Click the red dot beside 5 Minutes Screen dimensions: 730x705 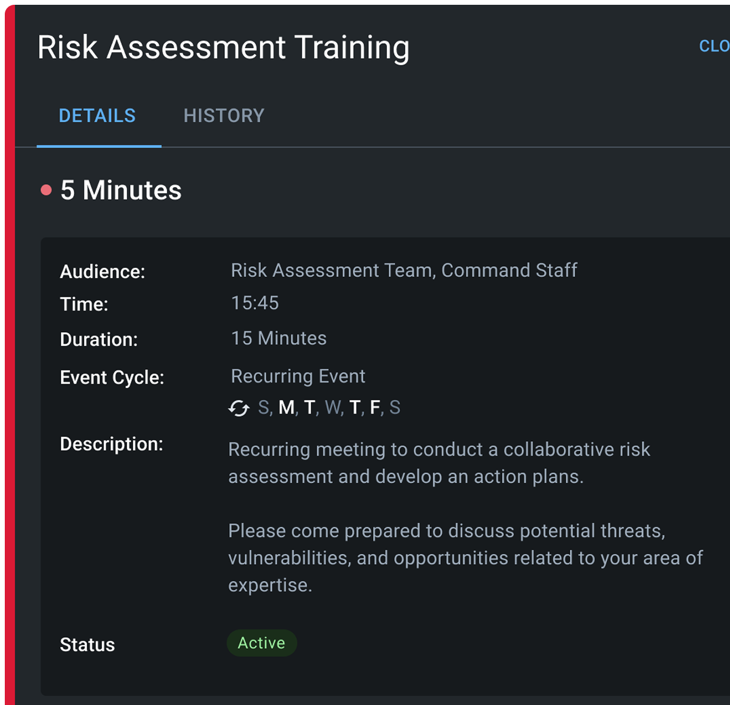click(46, 191)
